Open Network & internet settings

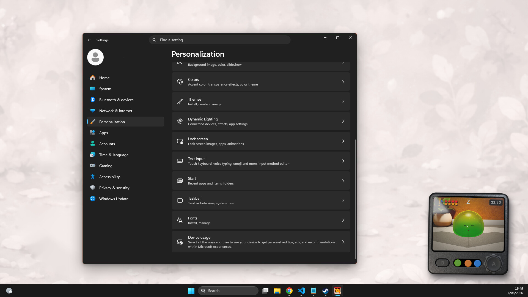126,111
